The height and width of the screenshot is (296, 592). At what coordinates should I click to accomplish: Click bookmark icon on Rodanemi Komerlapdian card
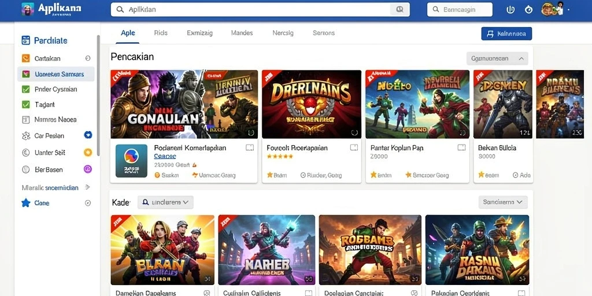tap(250, 147)
